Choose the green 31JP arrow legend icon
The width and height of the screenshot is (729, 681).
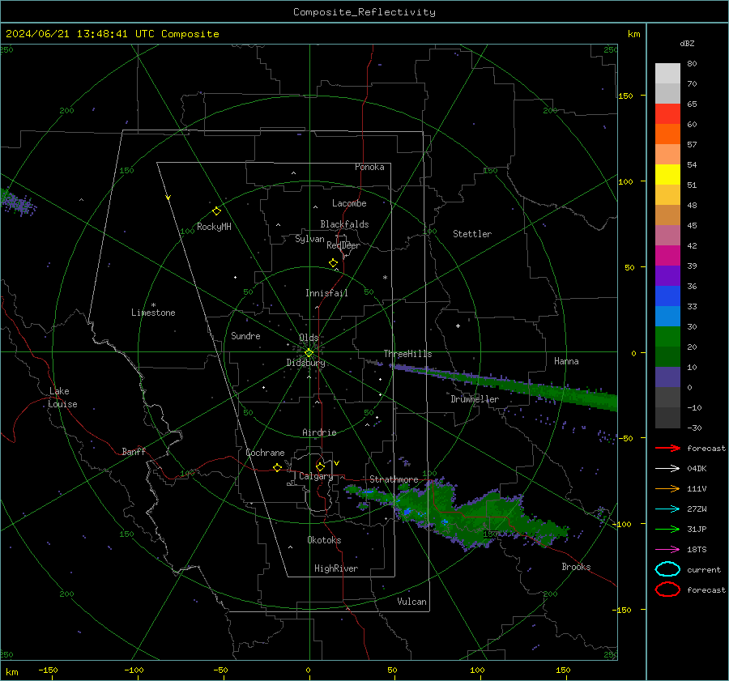tap(667, 529)
